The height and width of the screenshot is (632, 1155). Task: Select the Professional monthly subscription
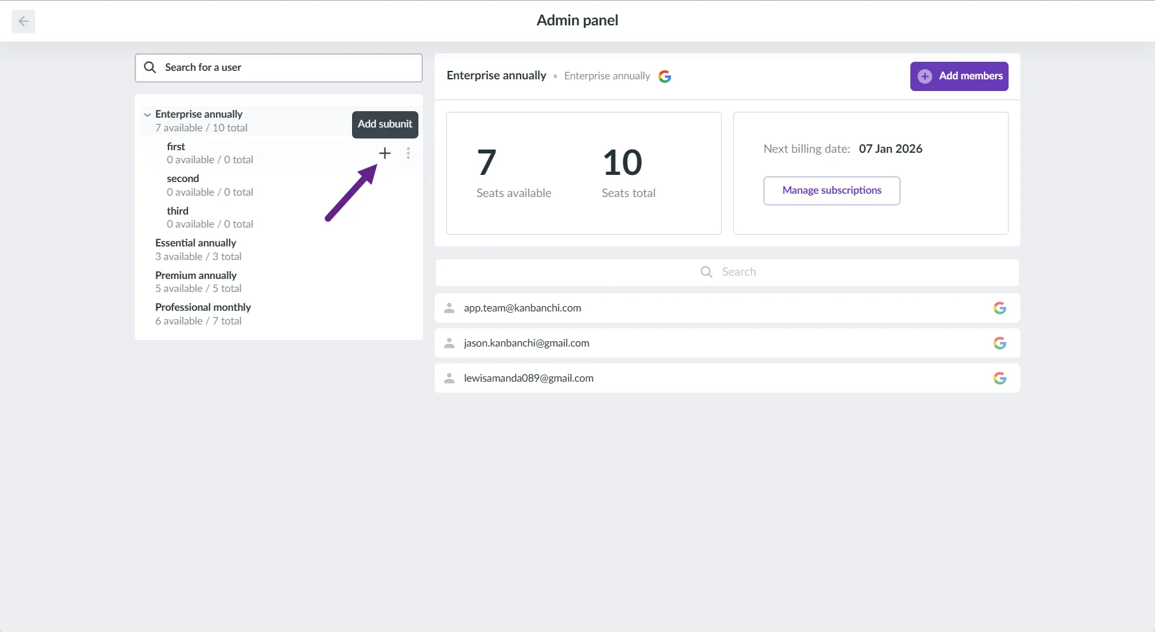(202, 313)
